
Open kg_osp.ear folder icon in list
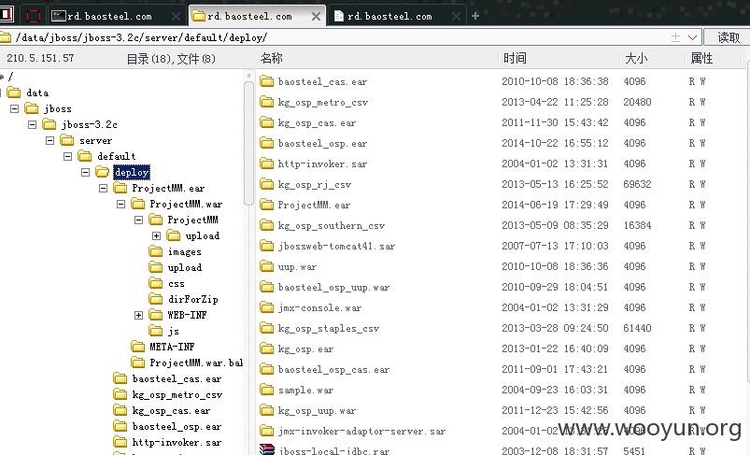click(266, 348)
